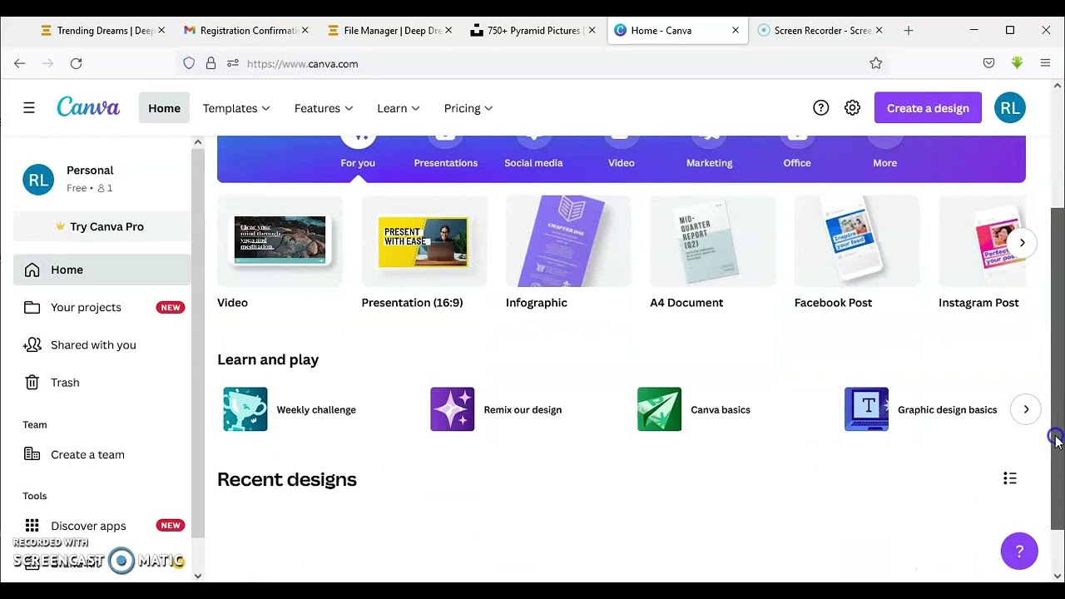Bookmark this page with the star icon
Screen dimensions: 1065x599
[876, 63]
